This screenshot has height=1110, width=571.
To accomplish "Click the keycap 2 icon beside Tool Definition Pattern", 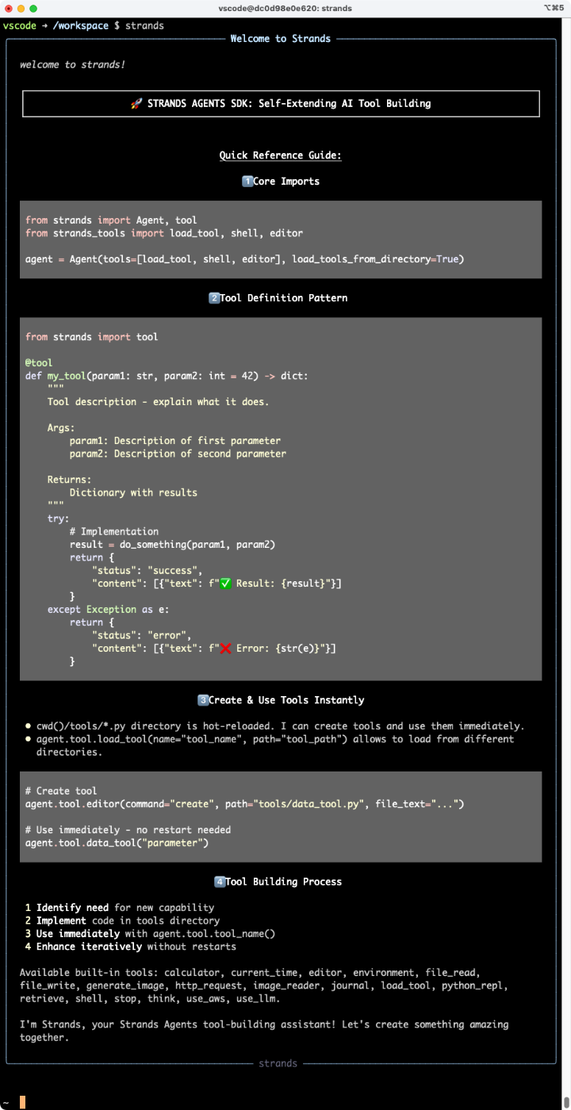I will 213,298.
